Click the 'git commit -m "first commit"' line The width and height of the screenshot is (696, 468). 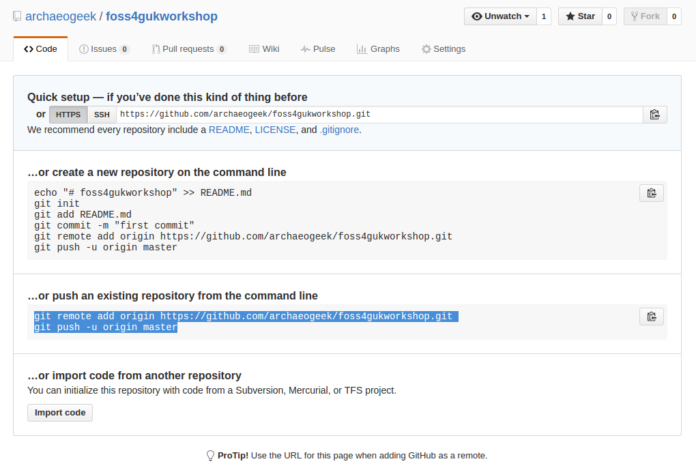click(x=114, y=225)
